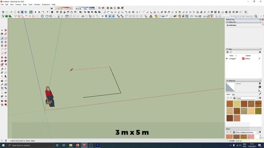Toggle shadows display on the Shadows toolbar
This screenshot has width=264, height=148.
pyautogui.click(x=52, y=8)
